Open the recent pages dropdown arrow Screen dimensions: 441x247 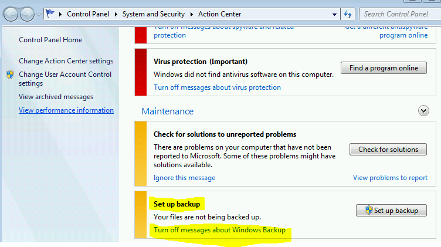pos(39,13)
